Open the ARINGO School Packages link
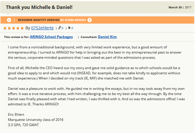The width and height of the screenshot is (195, 133). pos(51,37)
